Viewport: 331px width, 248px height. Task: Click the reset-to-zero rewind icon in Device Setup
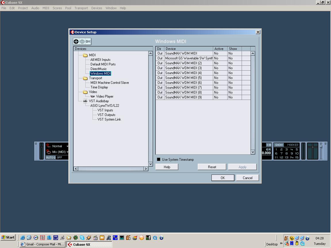(88, 42)
